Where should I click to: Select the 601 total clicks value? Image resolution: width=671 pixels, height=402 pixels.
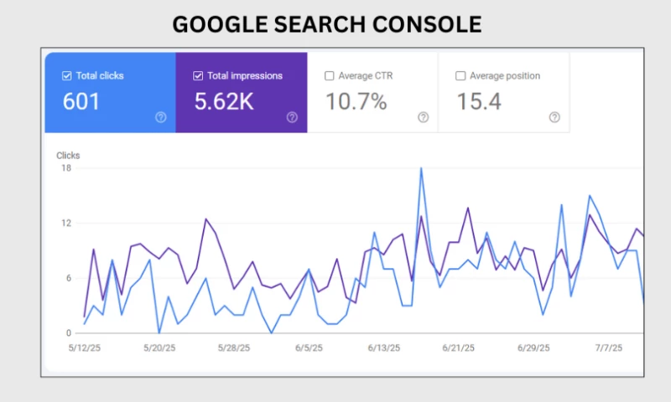pos(81,102)
